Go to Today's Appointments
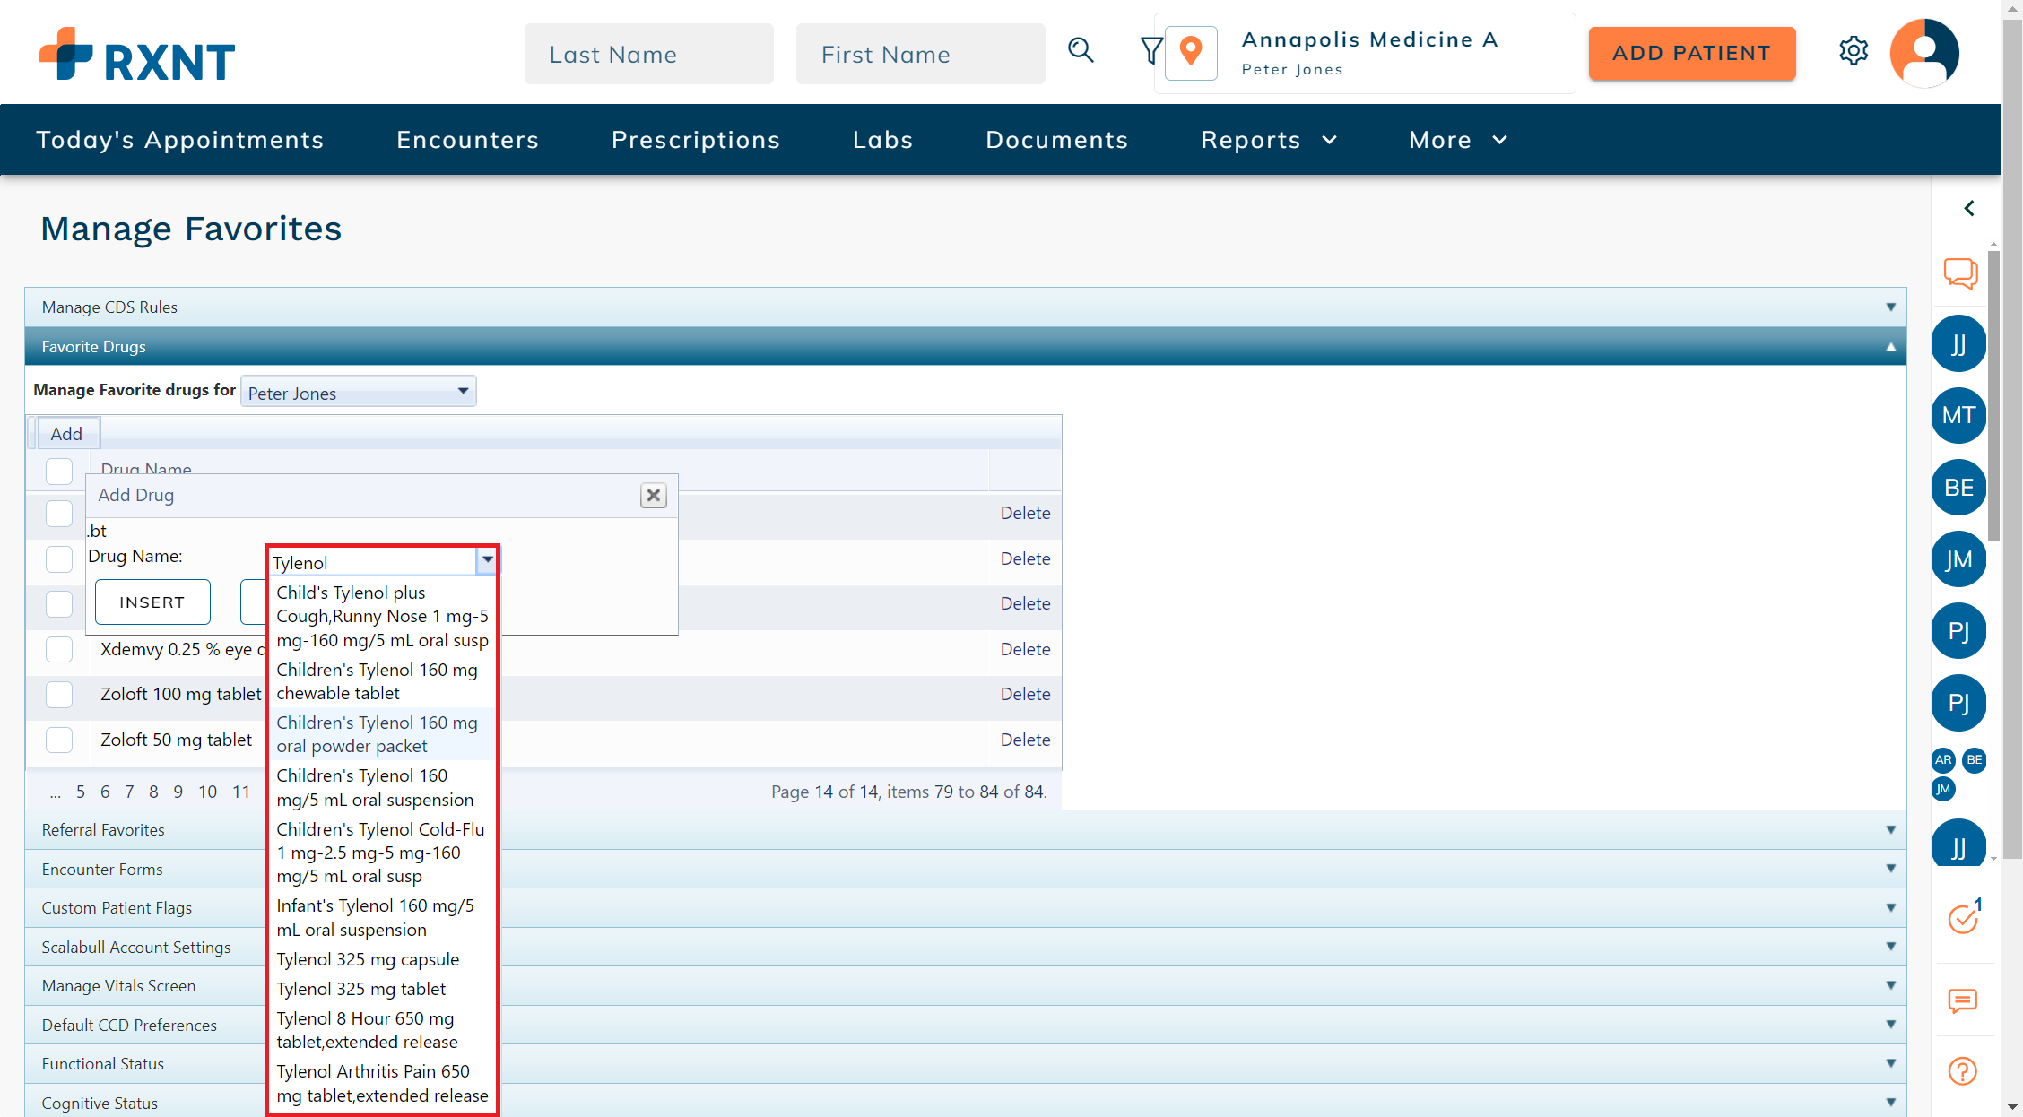Screen dimensions: 2023x1117 tap(180, 140)
